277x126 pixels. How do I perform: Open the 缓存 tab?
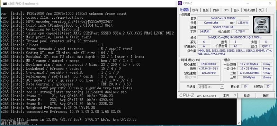(195, 10)
